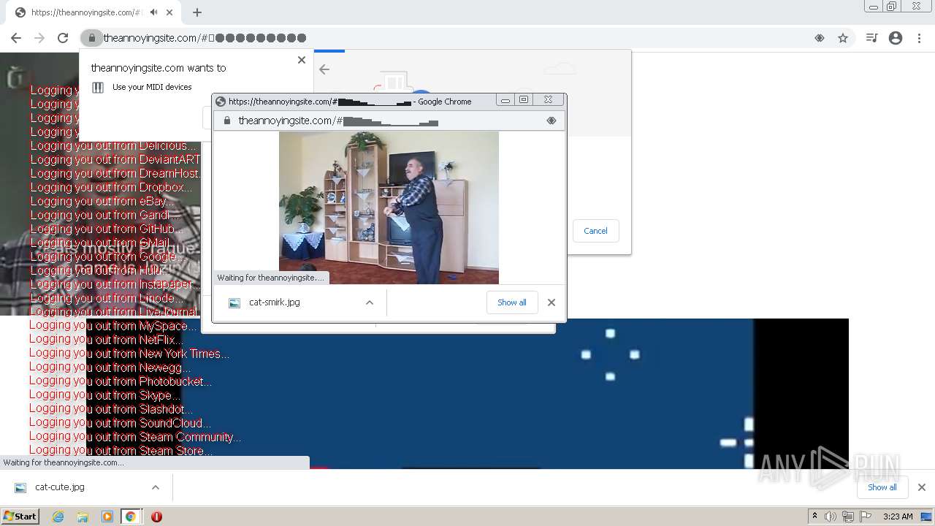Open cat-cute.jpg download in main window

tap(60, 487)
